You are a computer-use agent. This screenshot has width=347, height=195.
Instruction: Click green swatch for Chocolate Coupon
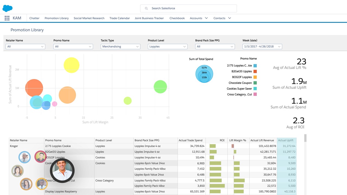click(255, 83)
